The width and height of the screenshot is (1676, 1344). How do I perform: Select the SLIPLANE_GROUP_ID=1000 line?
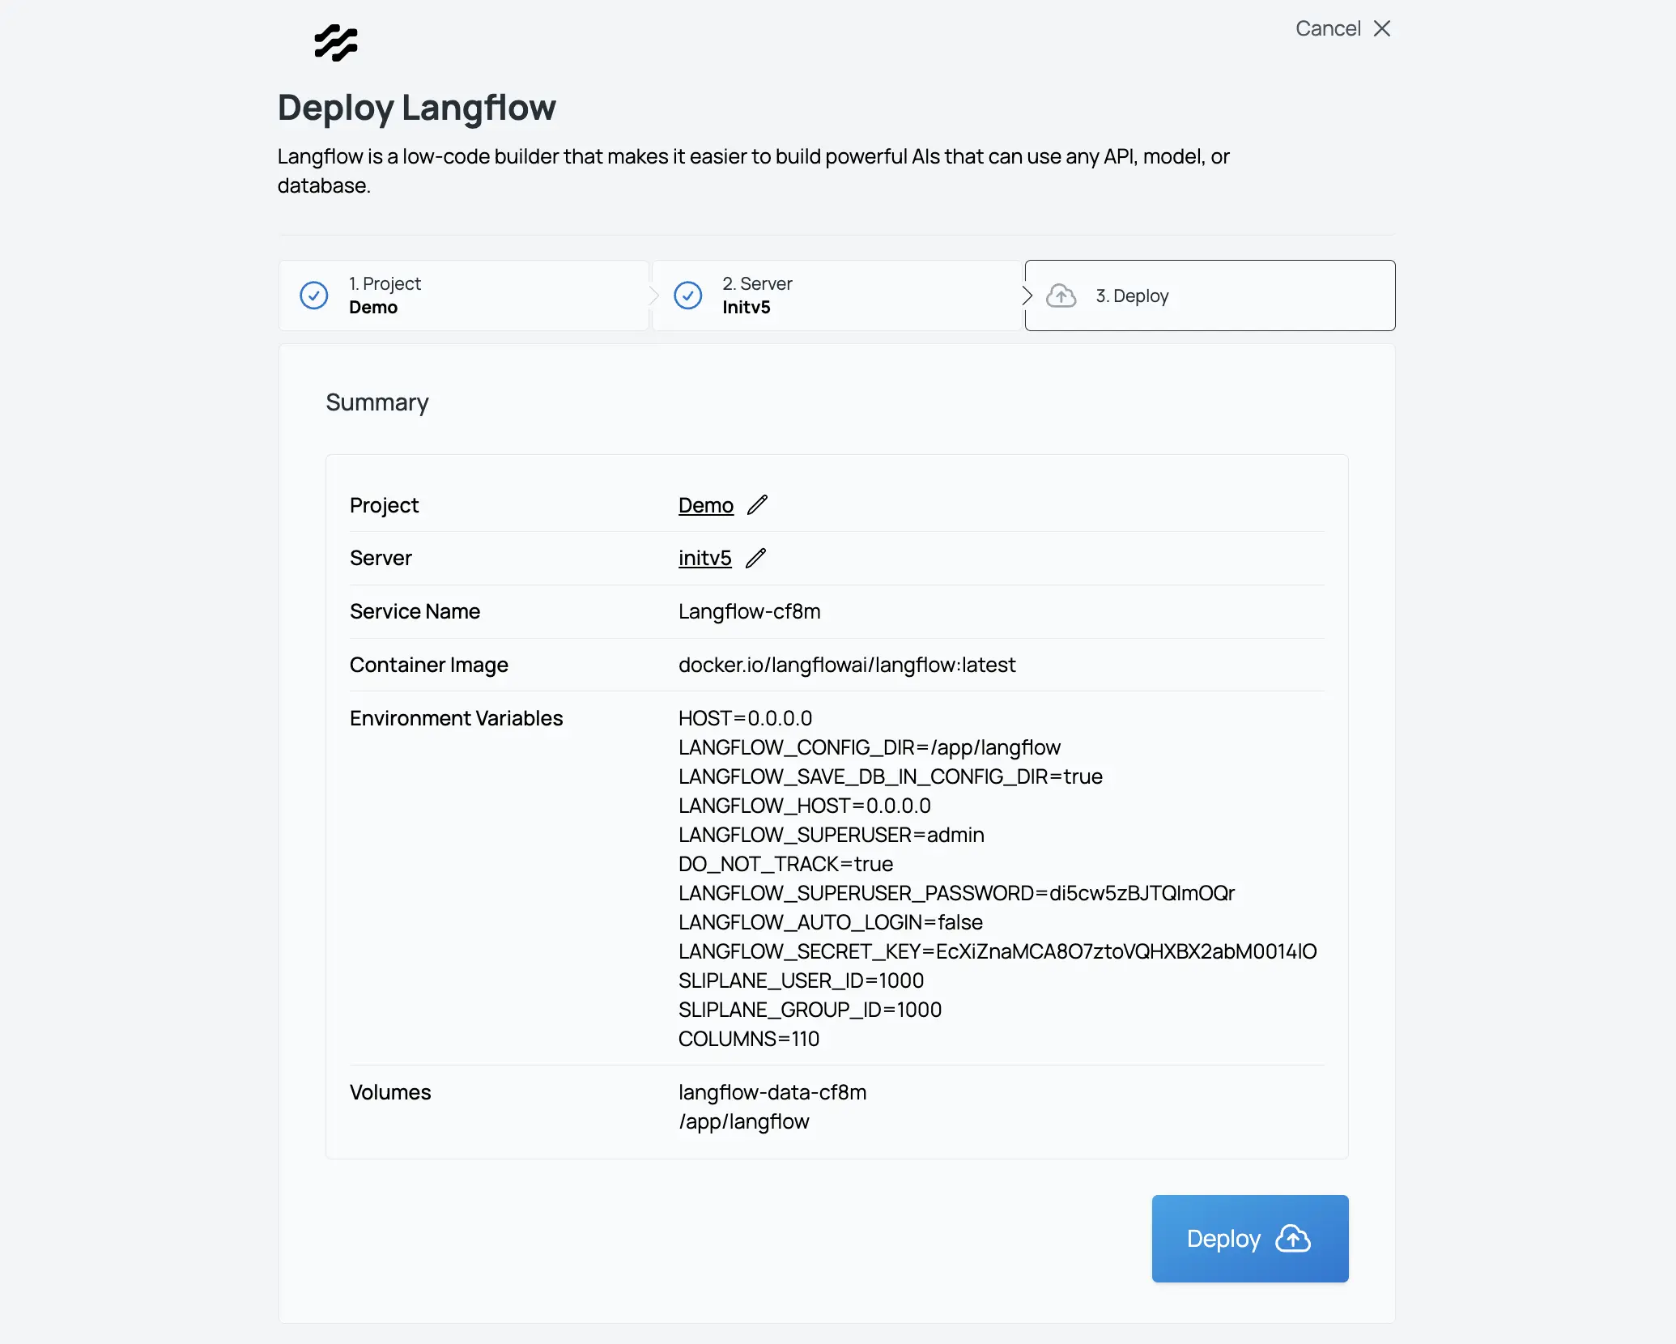810,1010
